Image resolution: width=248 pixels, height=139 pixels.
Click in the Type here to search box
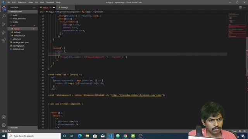[x=34, y=136]
